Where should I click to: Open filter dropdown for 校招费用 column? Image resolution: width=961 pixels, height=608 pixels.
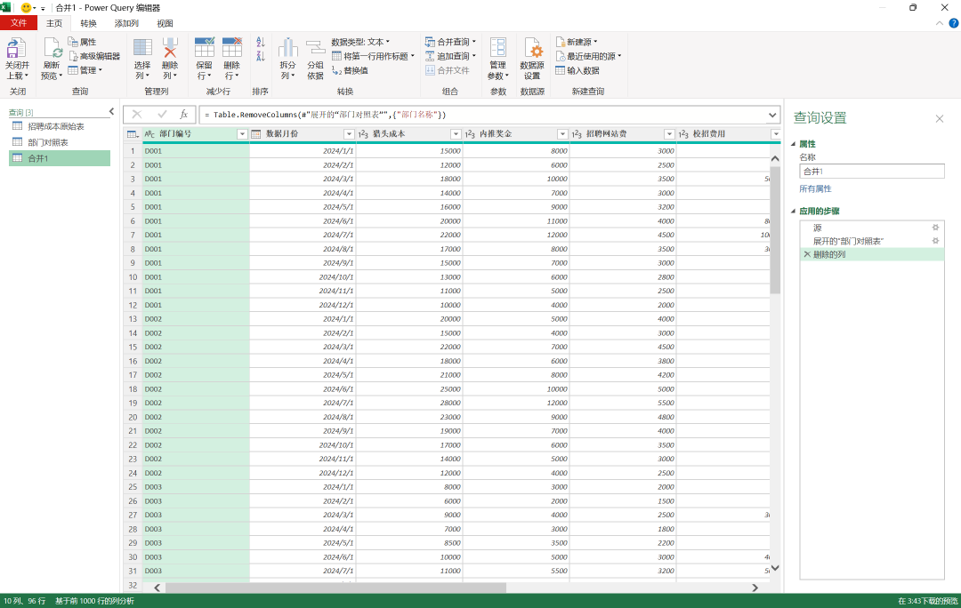tap(775, 134)
